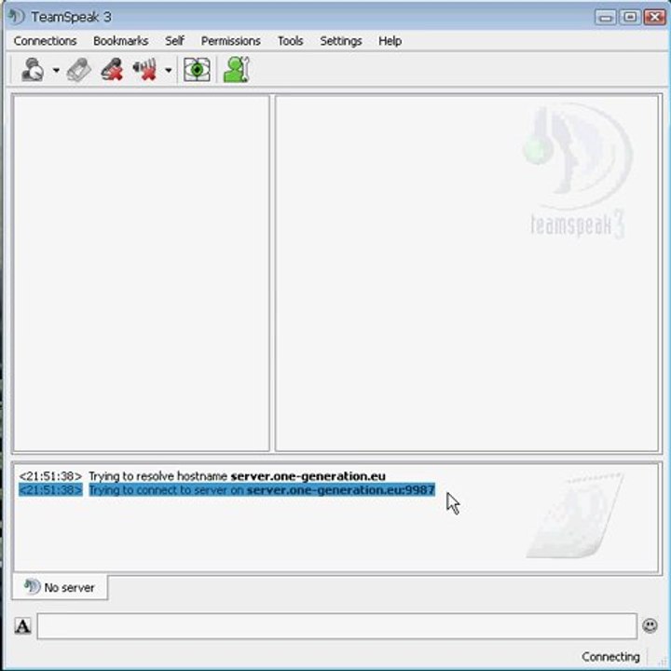
Task: Toggle the green eye subscribe channels icon
Action: 197,70
